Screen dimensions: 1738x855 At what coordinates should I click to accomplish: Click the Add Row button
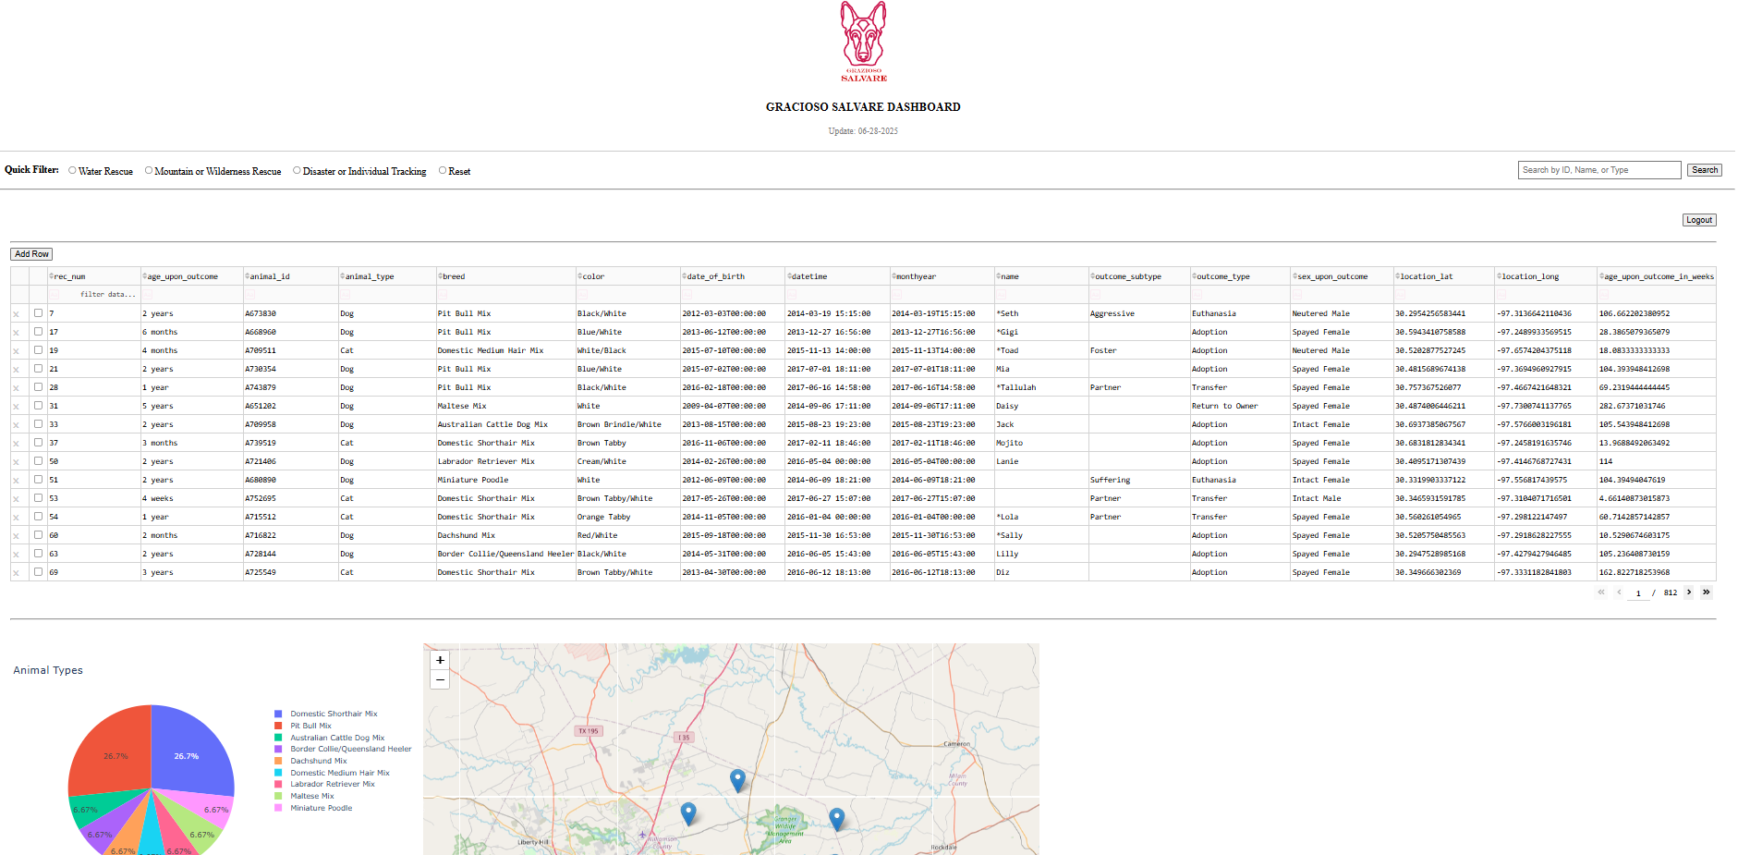[x=31, y=254]
